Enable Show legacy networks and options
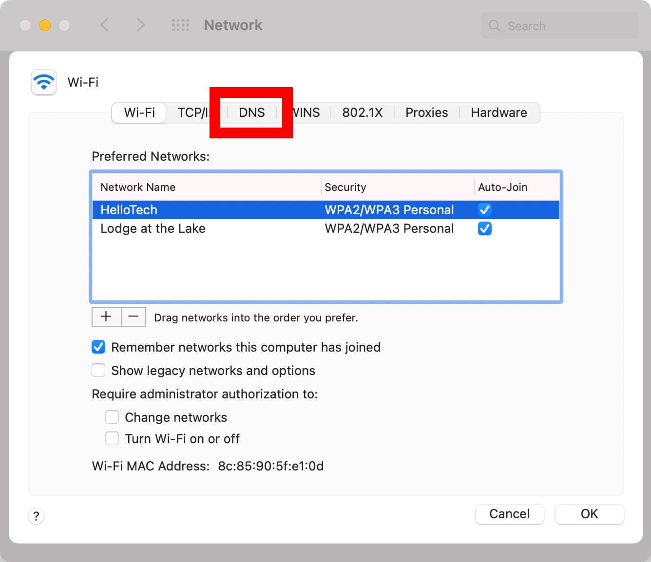Viewport: 651px width, 562px height. (x=98, y=371)
